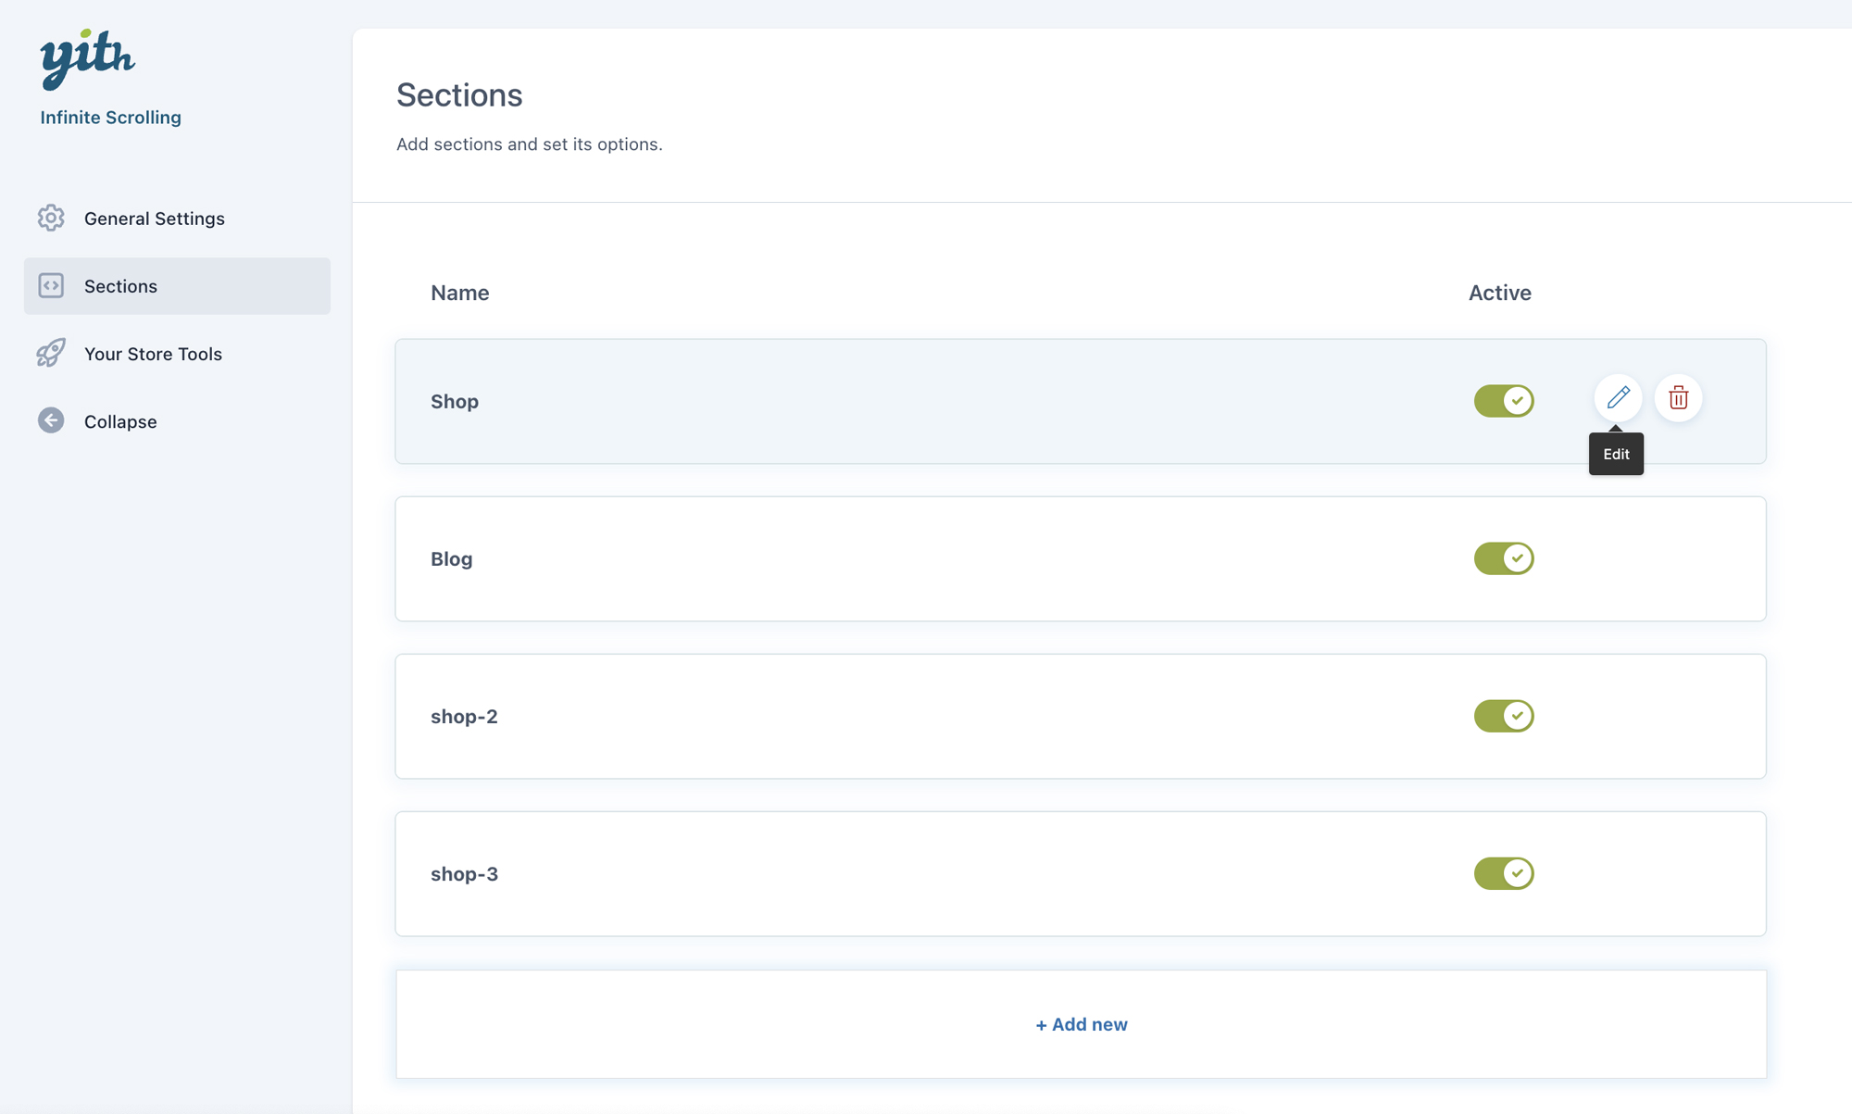
Task: Turn off the Blog section toggle
Action: click(x=1504, y=558)
